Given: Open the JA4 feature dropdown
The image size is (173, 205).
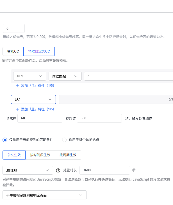Looking at the screenshot, I should coord(33,99).
